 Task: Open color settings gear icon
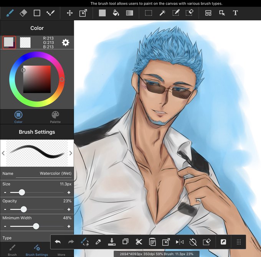(x=66, y=43)
